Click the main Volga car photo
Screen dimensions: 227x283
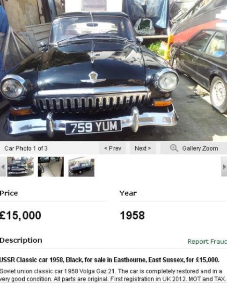pos(113,70)
